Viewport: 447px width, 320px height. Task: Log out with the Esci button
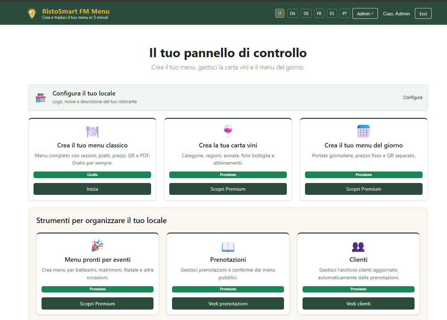pos(423,14)
